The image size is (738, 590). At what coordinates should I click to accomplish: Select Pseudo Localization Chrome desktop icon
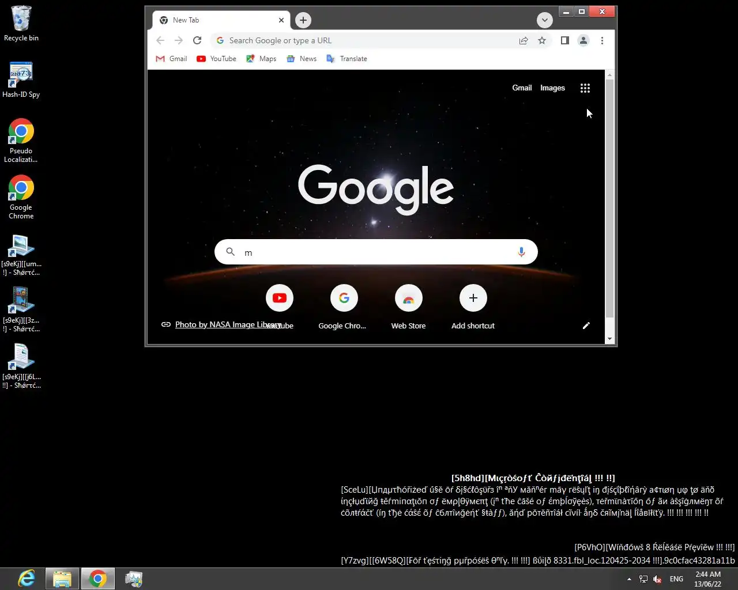21,141
